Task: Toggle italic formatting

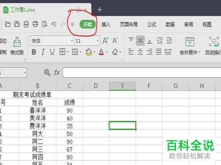Action: pos(43,52)
